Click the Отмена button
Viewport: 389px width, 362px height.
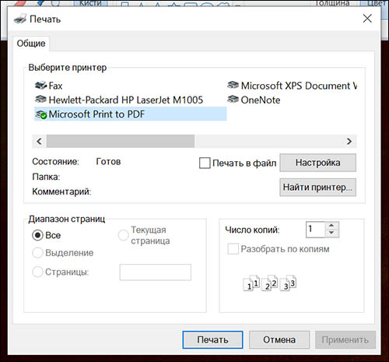point(279,339)
